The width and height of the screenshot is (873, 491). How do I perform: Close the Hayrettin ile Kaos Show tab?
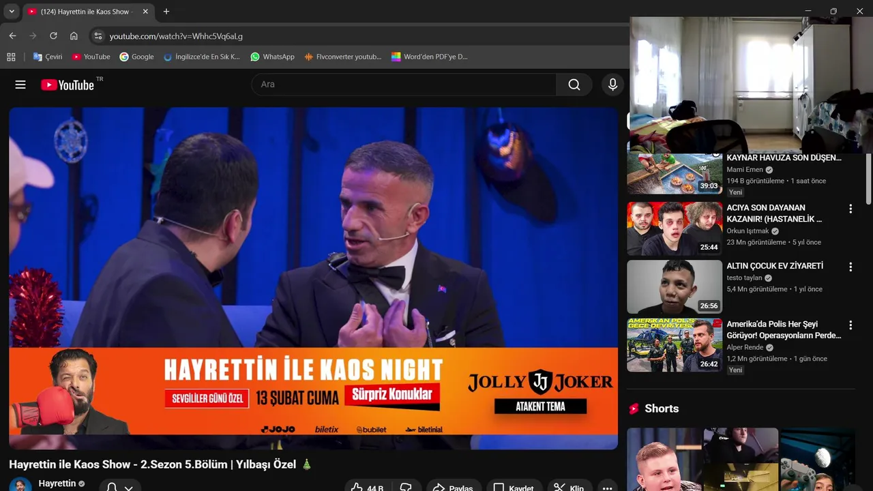[145, 12]
